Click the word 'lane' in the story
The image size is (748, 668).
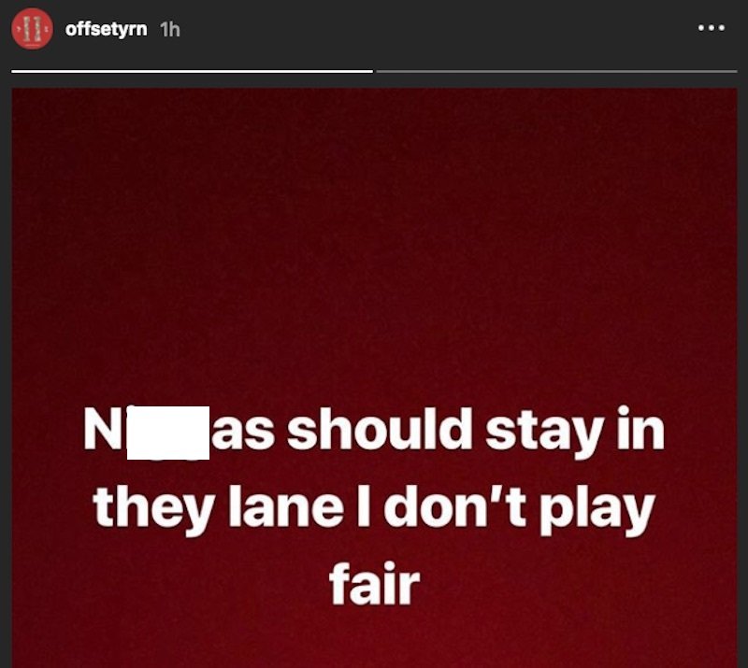(x=286, y=507)
